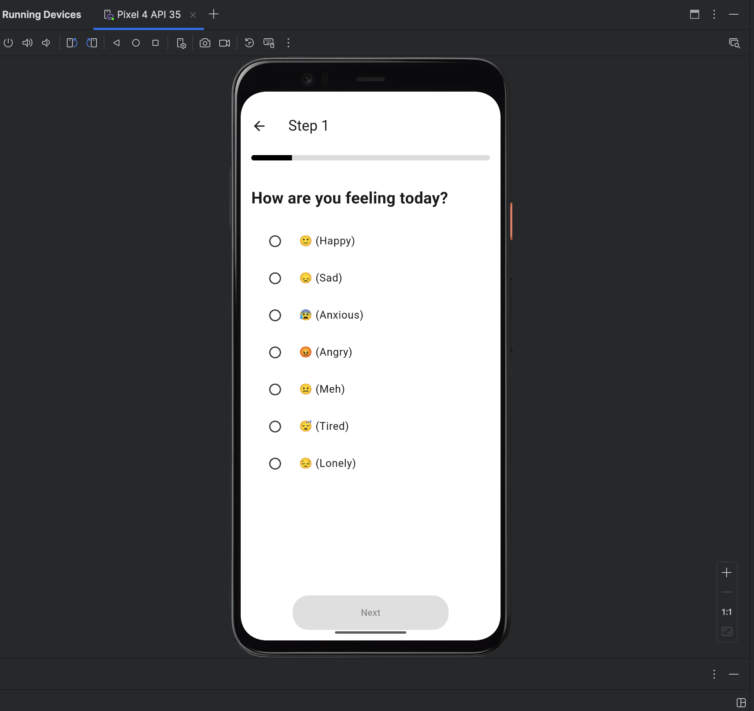Tap the emulator Back triangle button
The height and width of the screenshot is (711, 754).
pos(116,43)
